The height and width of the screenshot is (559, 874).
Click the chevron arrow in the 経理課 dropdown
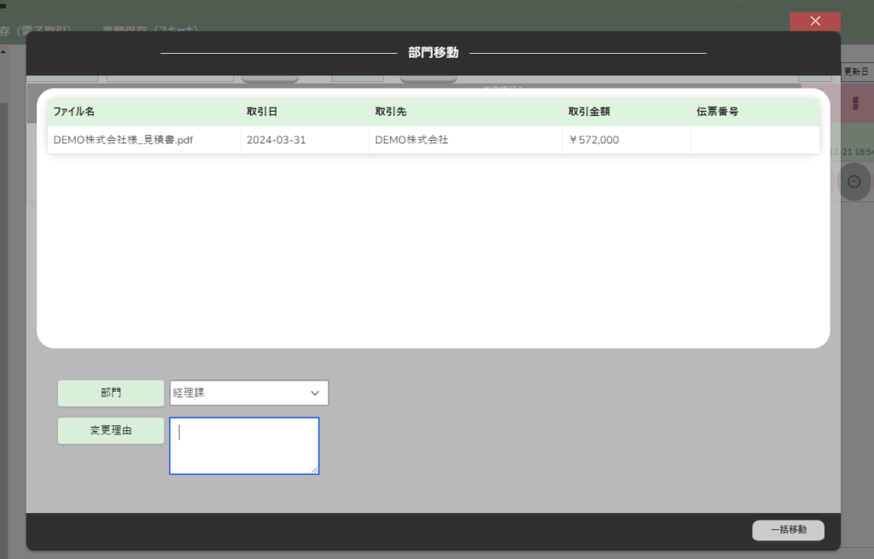pos(315,393)
